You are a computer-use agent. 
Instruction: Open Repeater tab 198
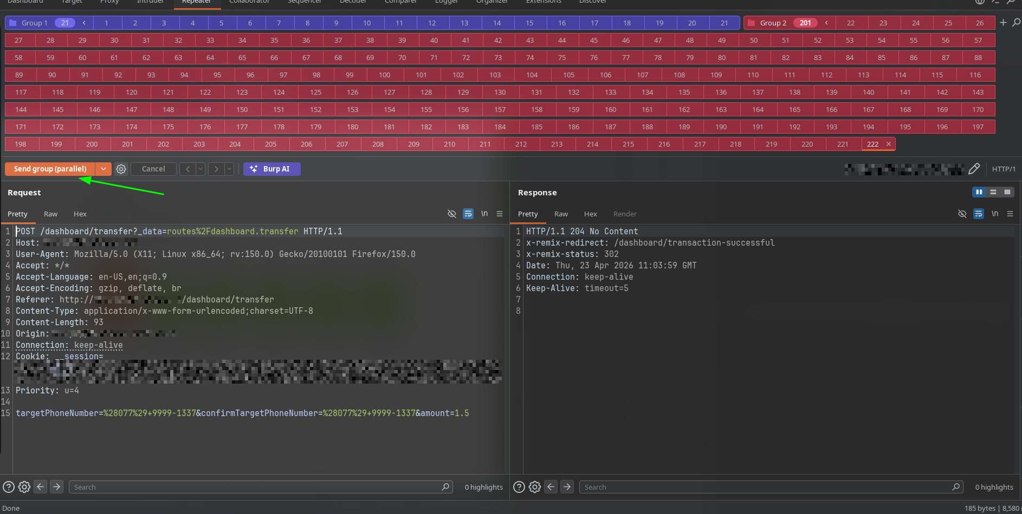21,144
